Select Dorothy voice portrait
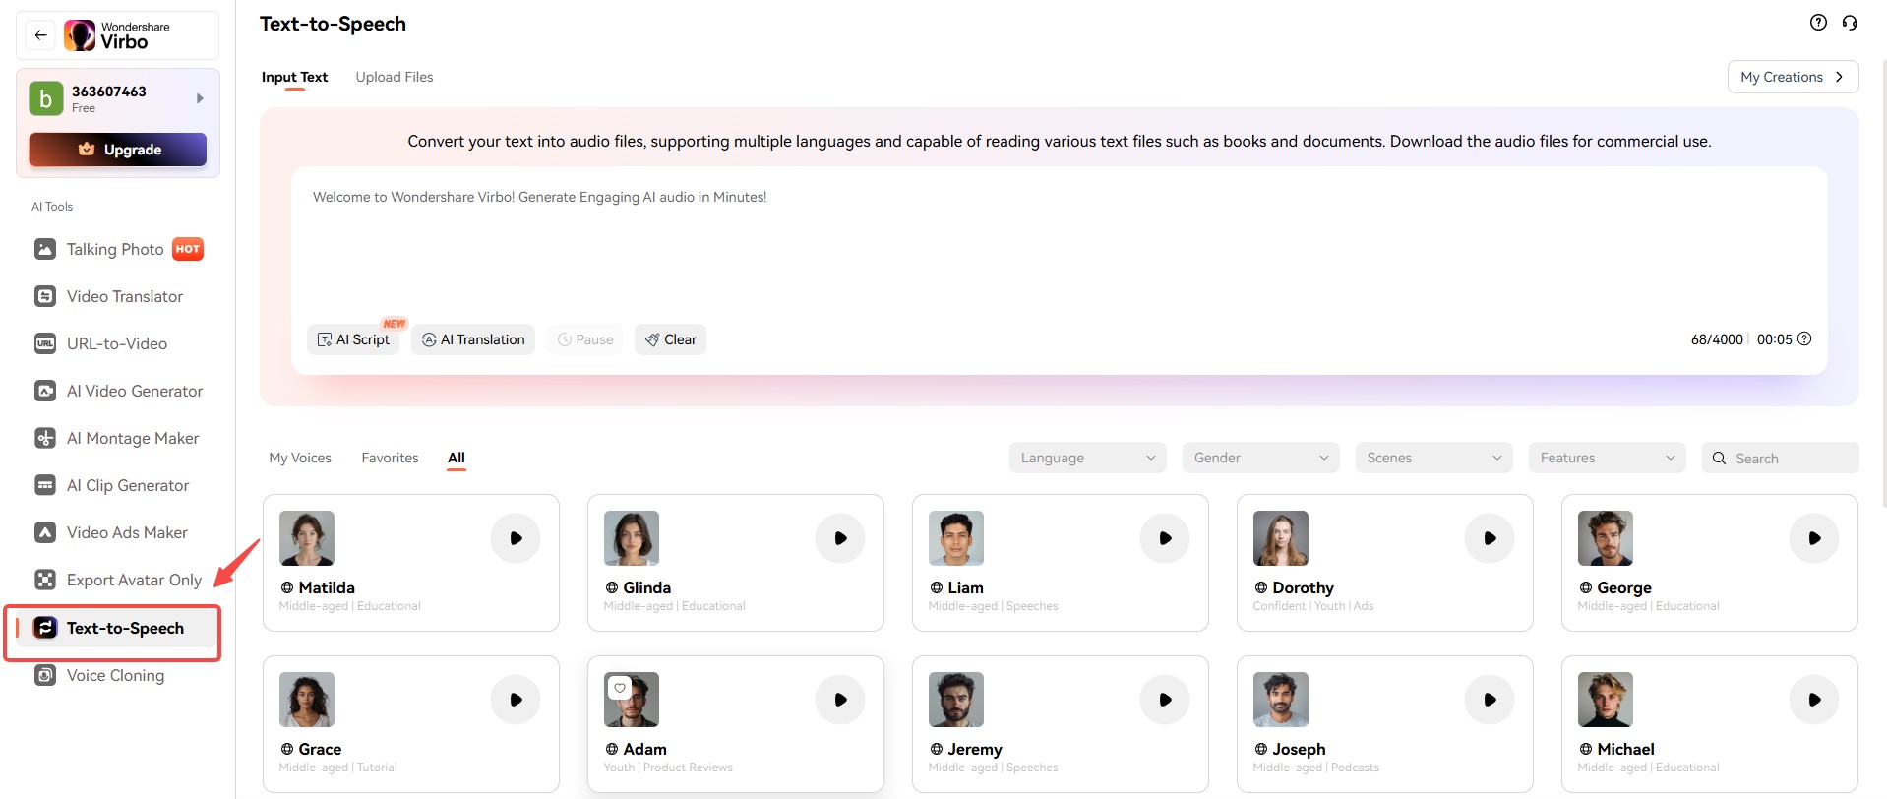This screenshot has width=1887, height=799. click(1281, 538)
